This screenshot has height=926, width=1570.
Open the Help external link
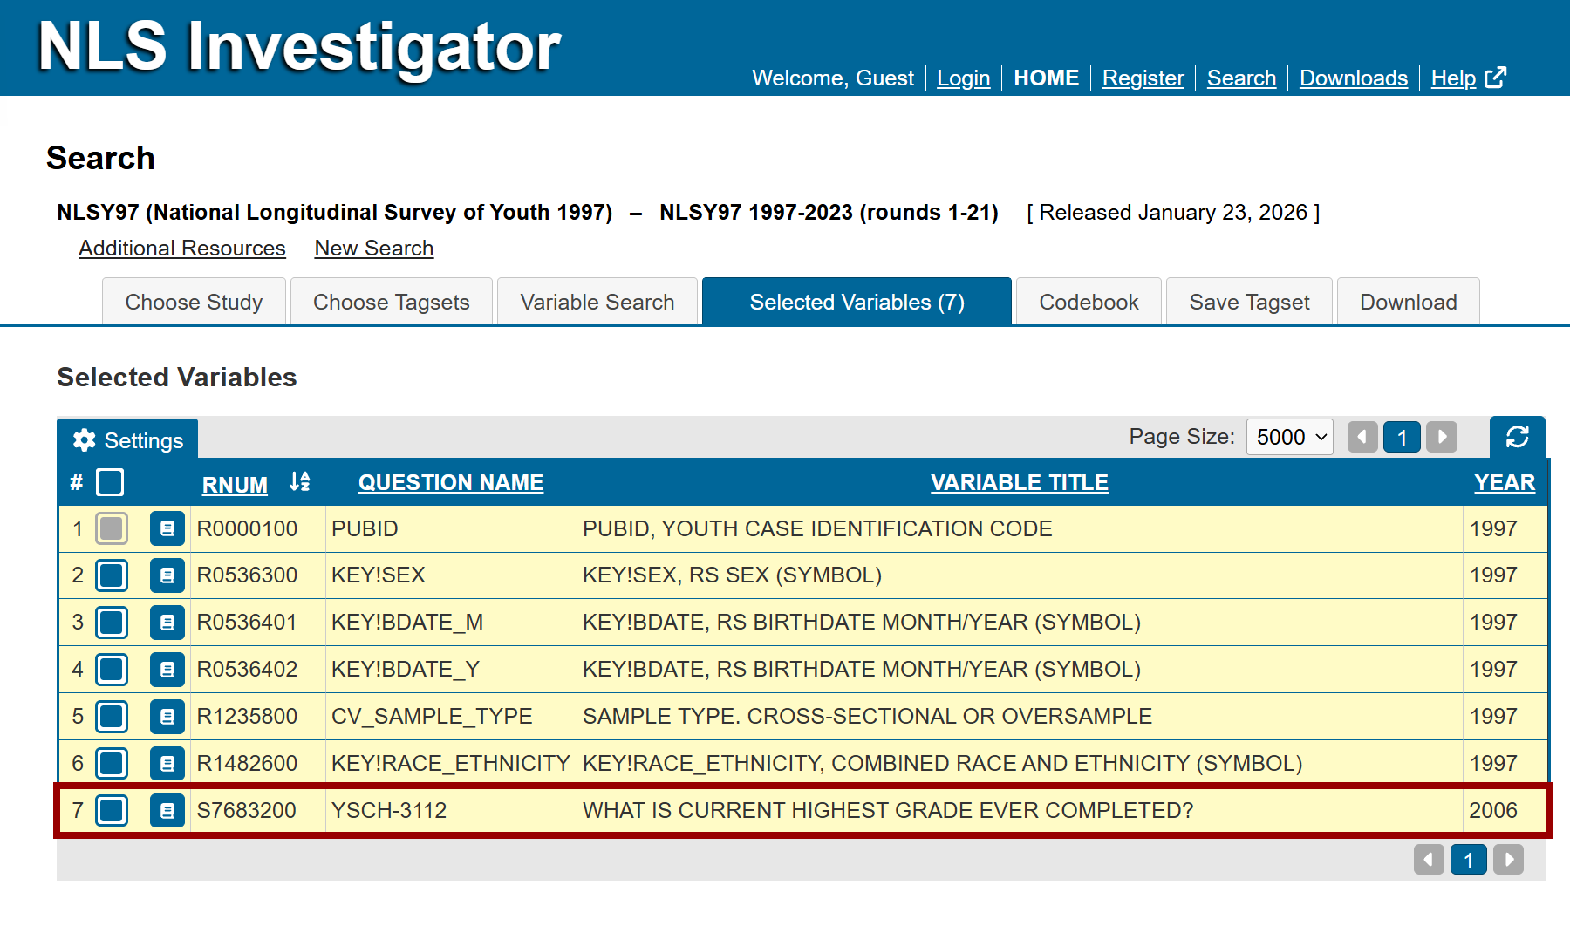(1468, 78)
